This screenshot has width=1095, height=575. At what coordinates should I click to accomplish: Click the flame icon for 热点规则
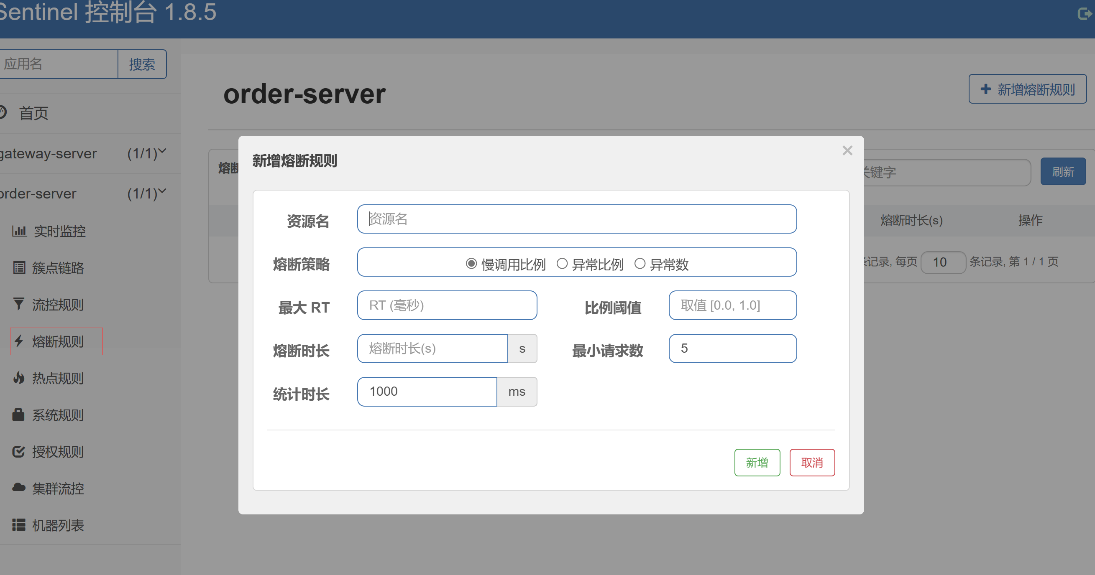[x=19, y=378]
